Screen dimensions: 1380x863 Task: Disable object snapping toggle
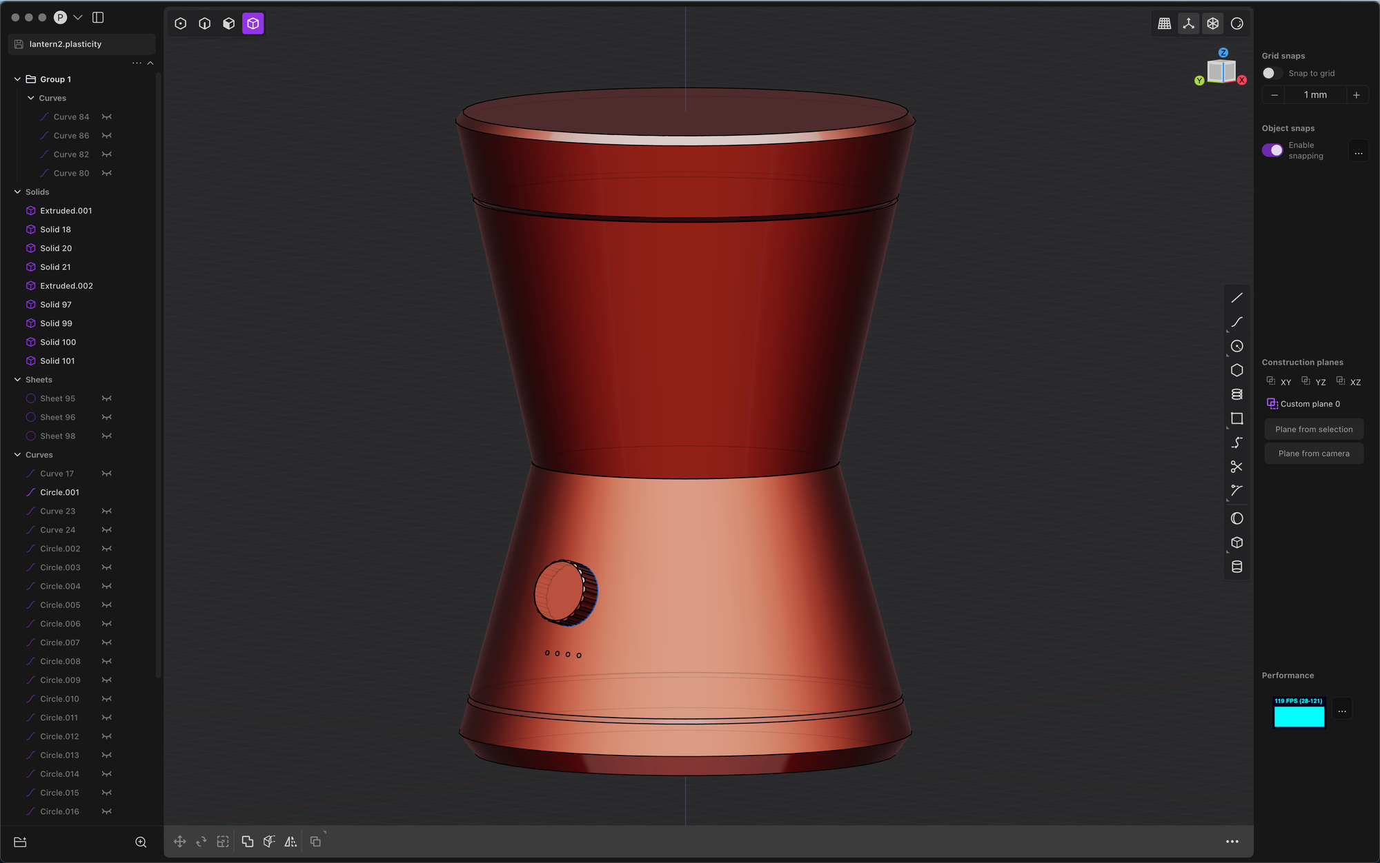click(1272, 150)
